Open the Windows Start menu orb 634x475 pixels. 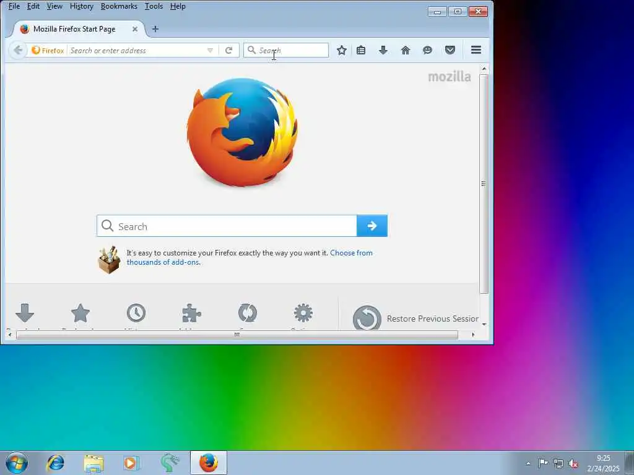(x=17, y=463)
